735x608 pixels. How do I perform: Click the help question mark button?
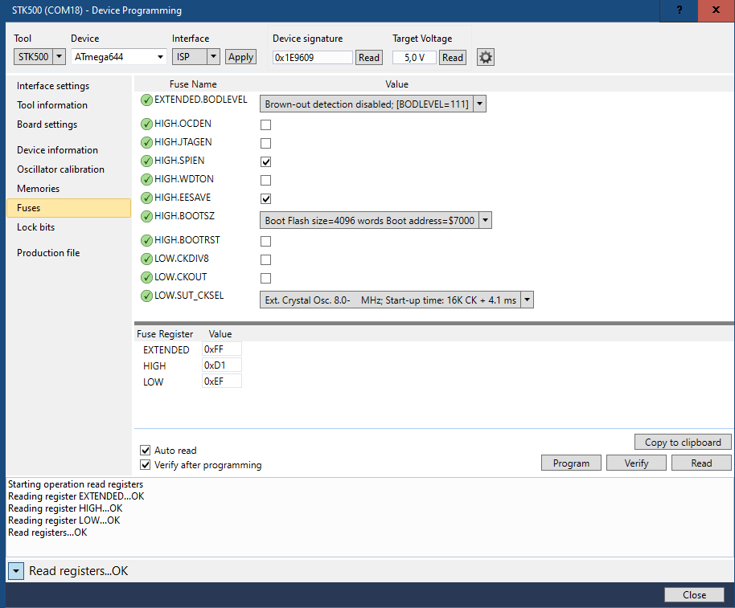coord(679,10)
